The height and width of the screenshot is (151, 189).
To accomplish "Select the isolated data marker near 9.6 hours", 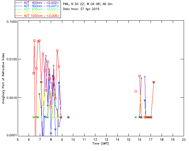I will 68,117.
